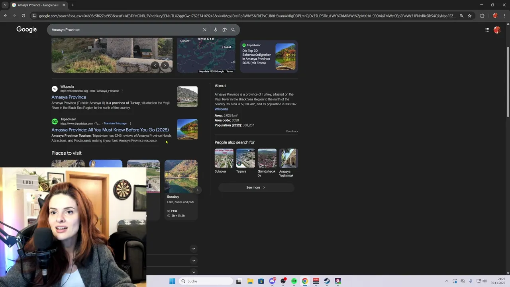Click the taskbar Suche search box

(x=206, y=281)
